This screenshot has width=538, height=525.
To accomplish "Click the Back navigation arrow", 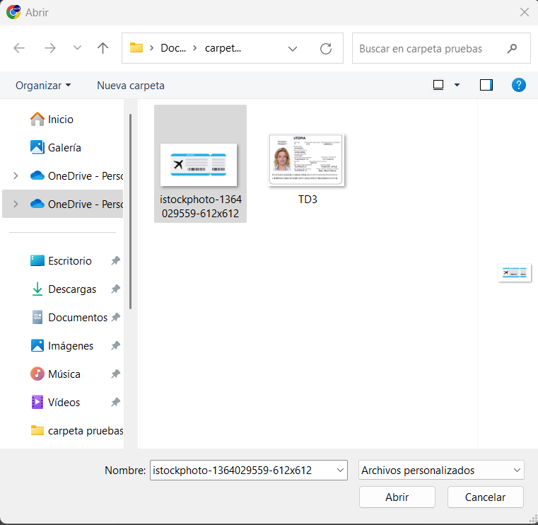I will [20, 48].
